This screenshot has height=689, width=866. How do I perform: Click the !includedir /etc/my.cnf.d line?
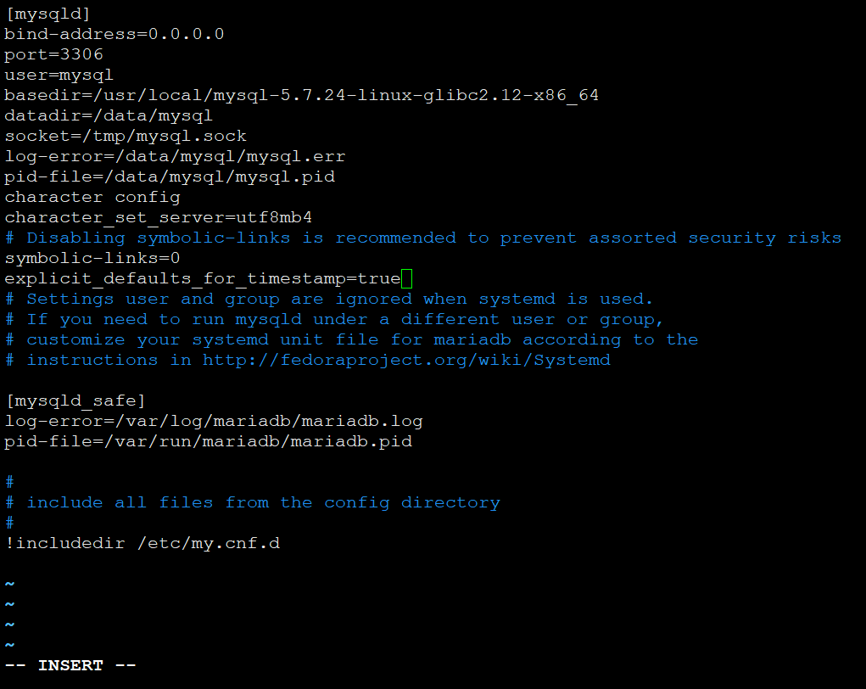(x=142, y=544)
